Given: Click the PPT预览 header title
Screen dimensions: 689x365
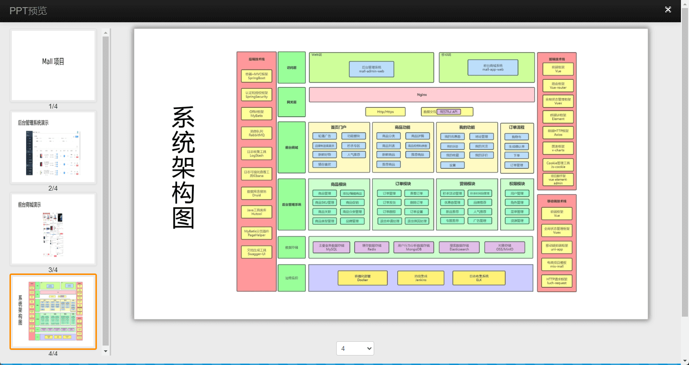Looking at the screenshot, I should pos(28,11).
